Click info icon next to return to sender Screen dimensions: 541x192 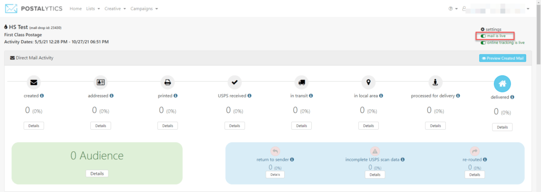point(292,160)
